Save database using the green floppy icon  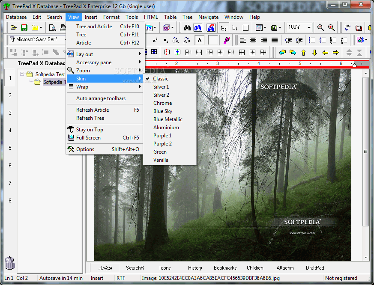point(24,28)
